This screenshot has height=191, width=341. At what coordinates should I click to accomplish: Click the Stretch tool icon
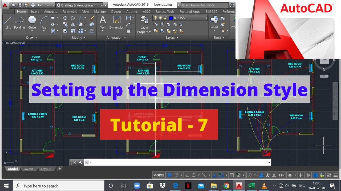pos(65,31)
